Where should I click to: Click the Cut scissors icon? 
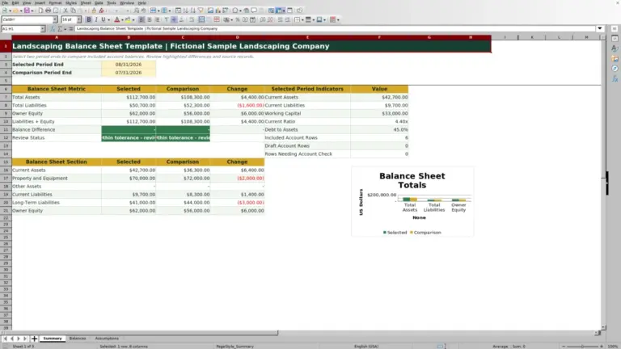tap(65, 11)
